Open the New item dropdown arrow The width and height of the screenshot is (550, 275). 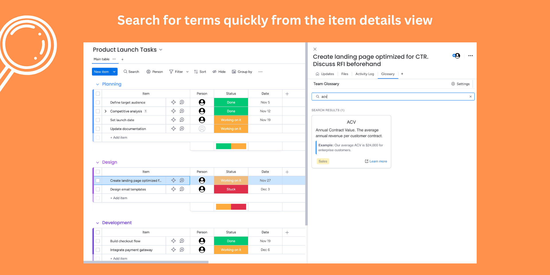coord(114,72)
